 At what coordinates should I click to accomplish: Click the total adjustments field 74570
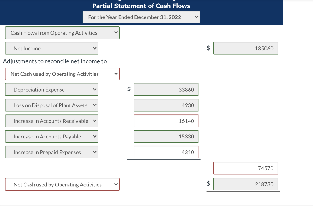point(245,168)
